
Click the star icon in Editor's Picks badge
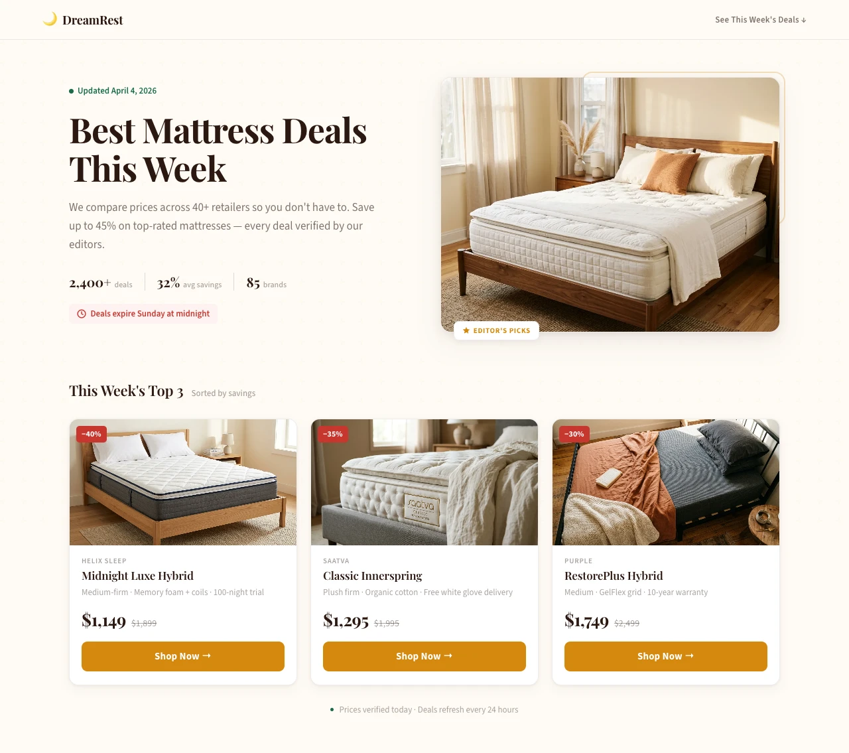pos(466,330)
